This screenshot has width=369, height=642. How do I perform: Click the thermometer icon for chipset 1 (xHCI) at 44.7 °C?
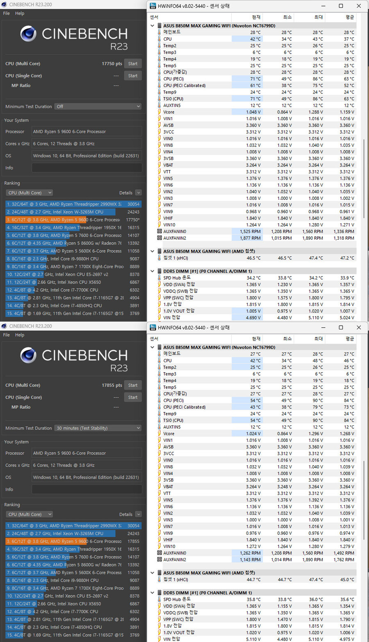159,580
